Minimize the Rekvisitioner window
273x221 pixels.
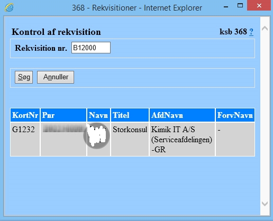pyautogui.click(x=226, y=7)
